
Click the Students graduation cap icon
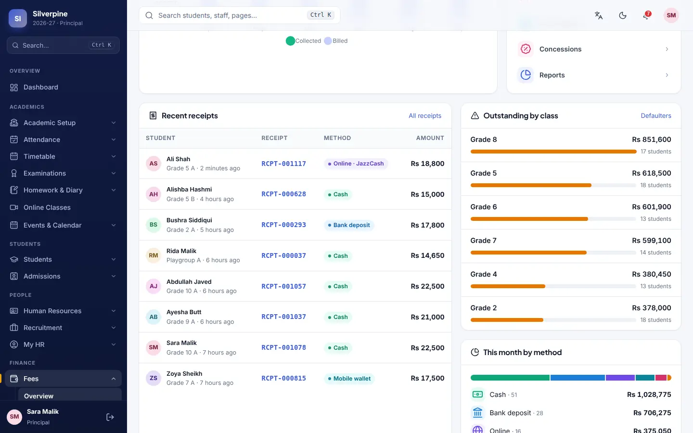coord(14,259)
